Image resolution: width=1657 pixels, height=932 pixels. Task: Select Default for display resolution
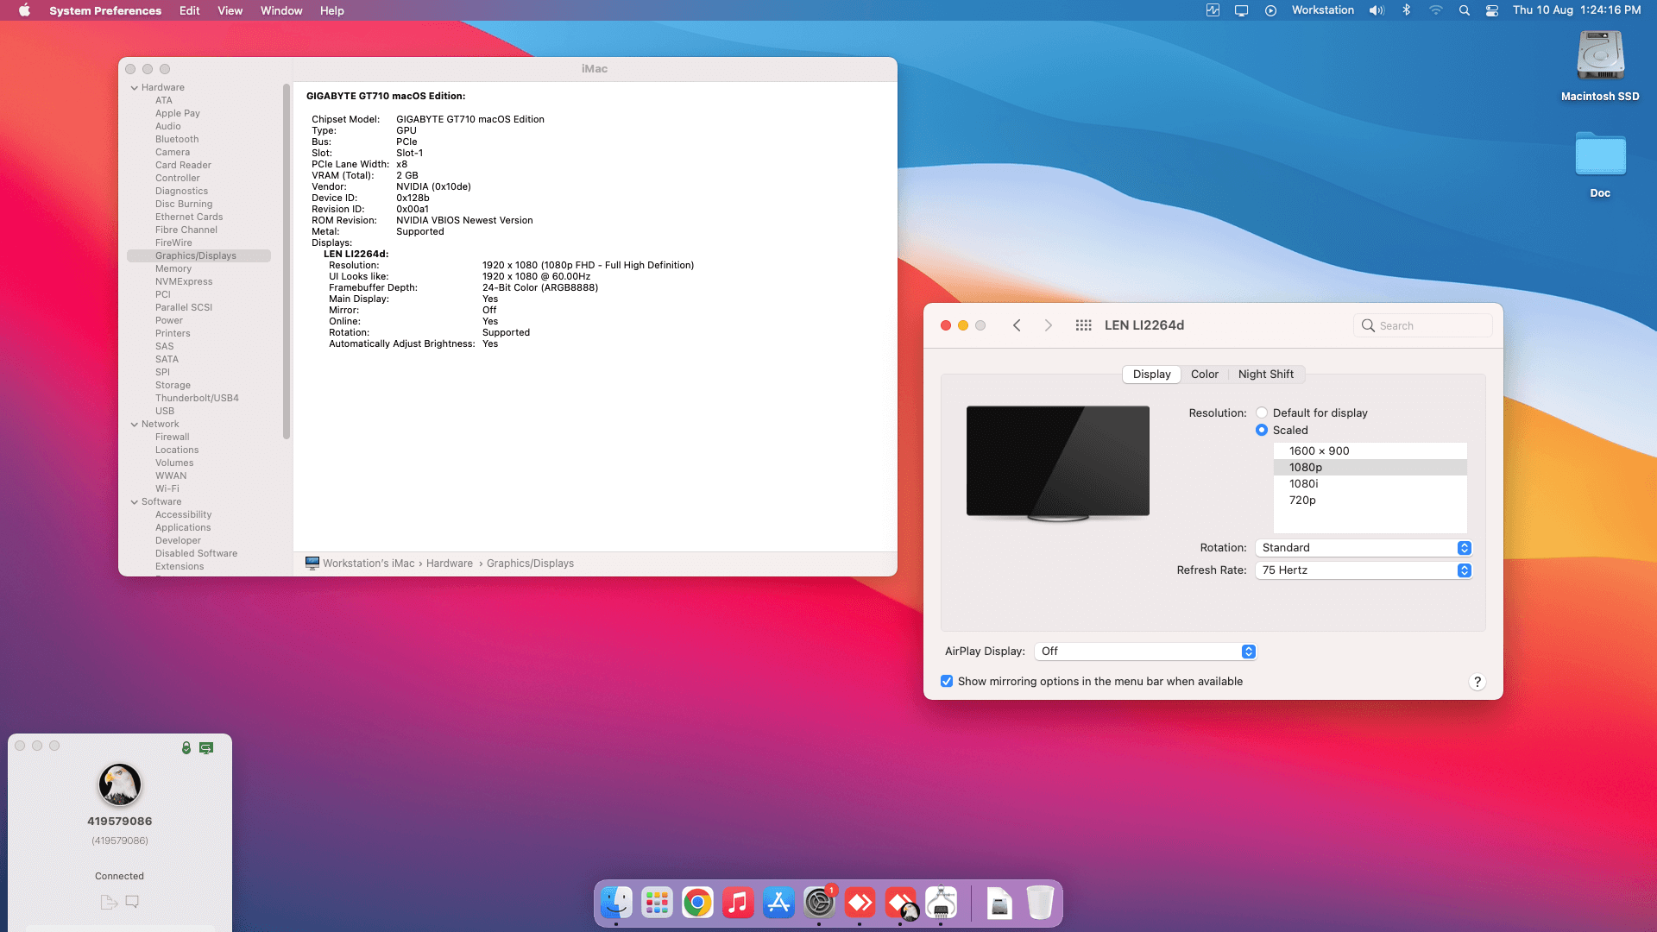tap(1262, 412)
